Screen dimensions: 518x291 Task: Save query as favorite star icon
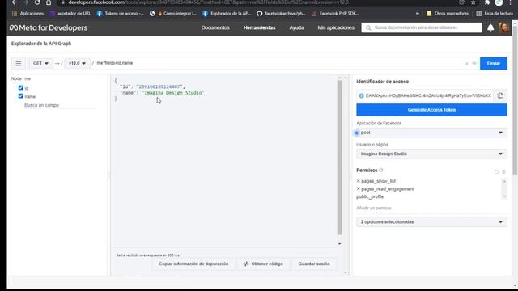[x=474, y=63]
